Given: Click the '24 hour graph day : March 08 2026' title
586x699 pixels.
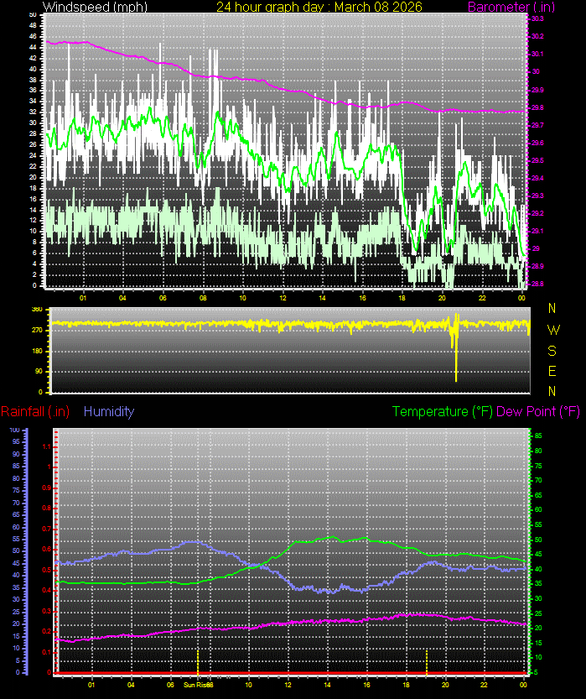Looking at the screenshot, I should (319, 7).
